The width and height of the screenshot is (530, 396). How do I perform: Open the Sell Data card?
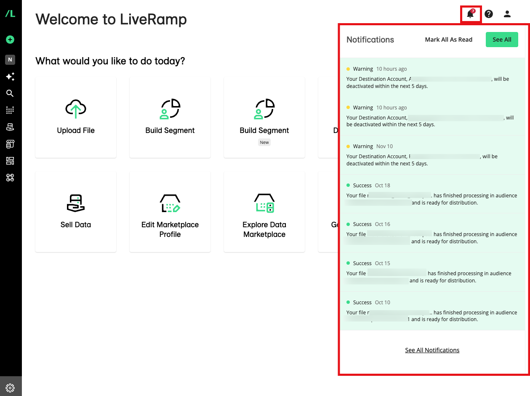coord(76,211)
